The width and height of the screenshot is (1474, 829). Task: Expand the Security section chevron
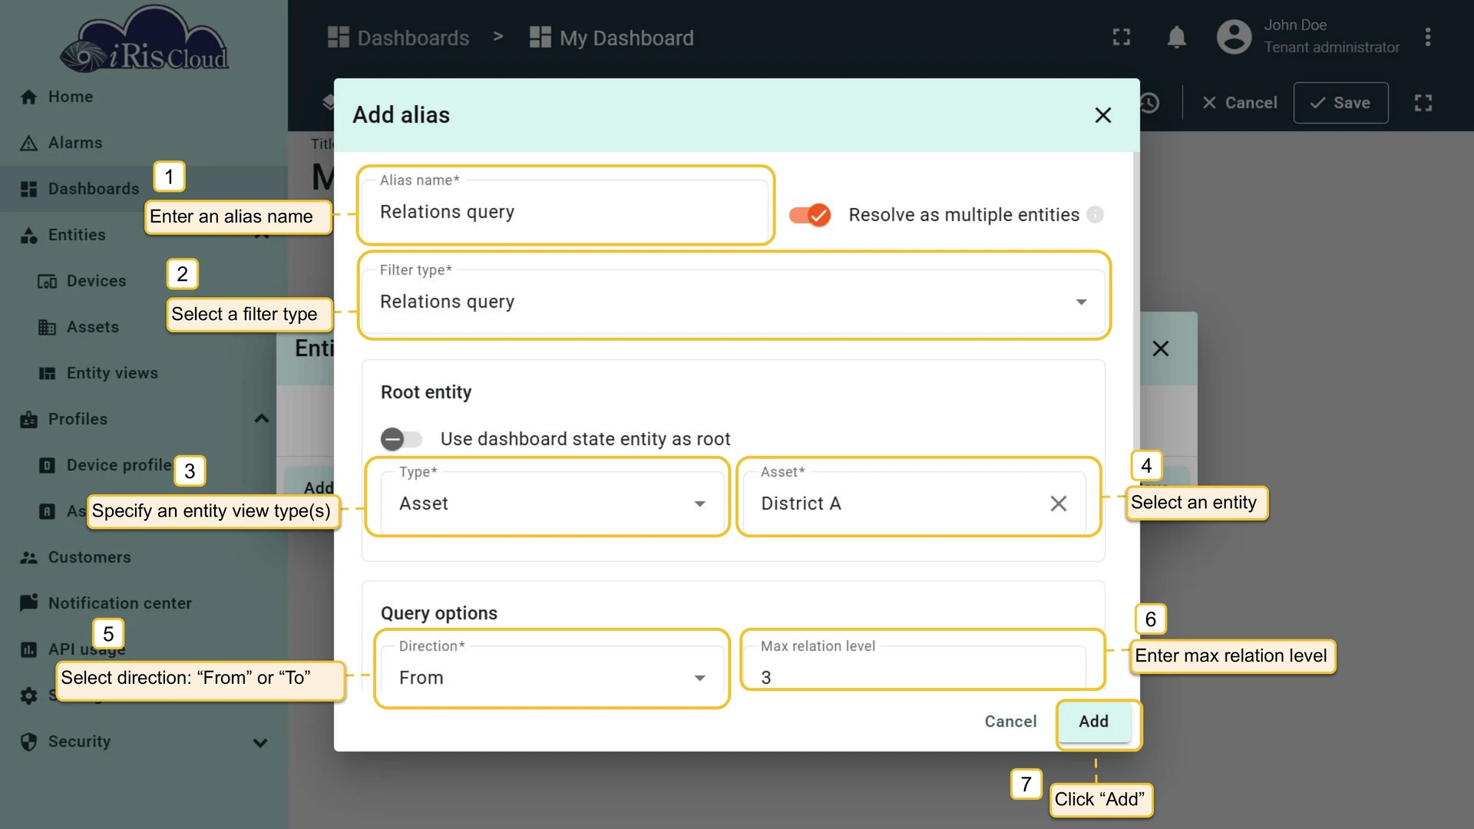pyautogui.click(x=260, y=742)
